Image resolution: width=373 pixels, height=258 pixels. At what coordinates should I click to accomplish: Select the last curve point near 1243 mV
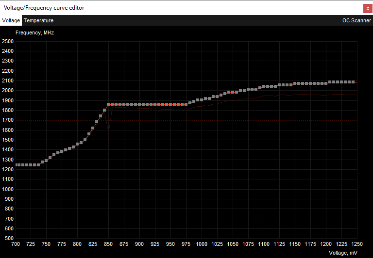coord(353,82)
